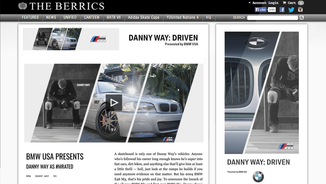Focus the search input field

[x=273, y=18]
